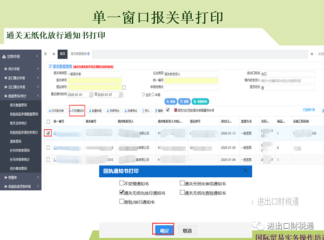Expand 出口整合申报 using its chevron

(38, 86)
